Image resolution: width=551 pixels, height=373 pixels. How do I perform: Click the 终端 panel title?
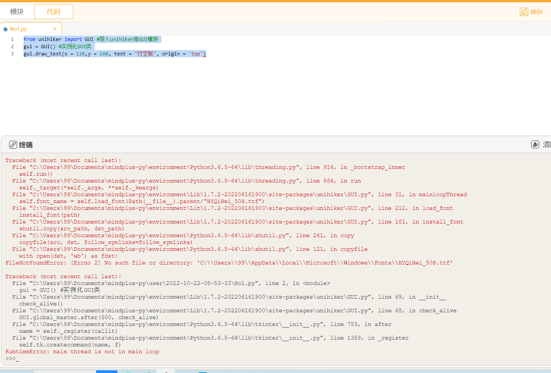(26, 145)
